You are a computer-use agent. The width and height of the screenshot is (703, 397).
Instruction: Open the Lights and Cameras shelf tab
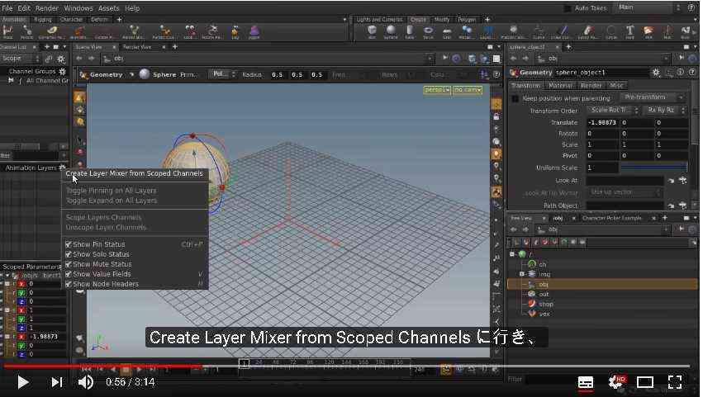(380, 20)
